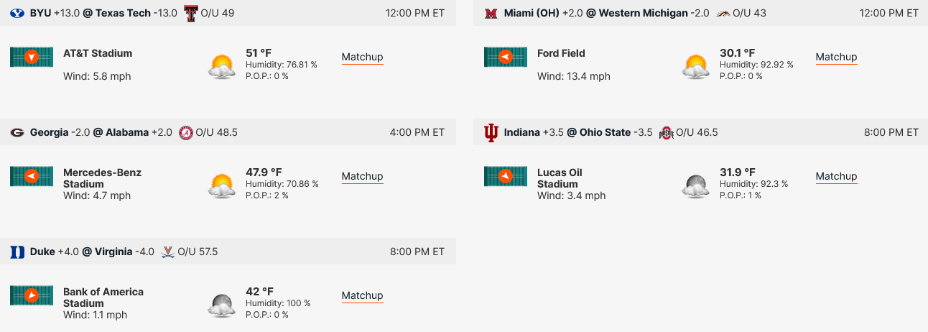Click the Ohio State team logo
This screenshot has width=928, height=332.
(x=667, y=133)
